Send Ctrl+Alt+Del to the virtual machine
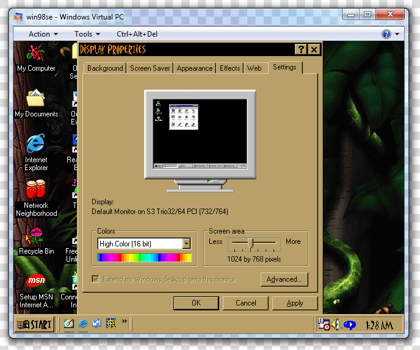Screen dimensions: 420x350 (137, 34)
